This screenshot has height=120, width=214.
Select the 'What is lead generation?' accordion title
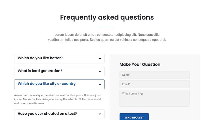(40, 71)
